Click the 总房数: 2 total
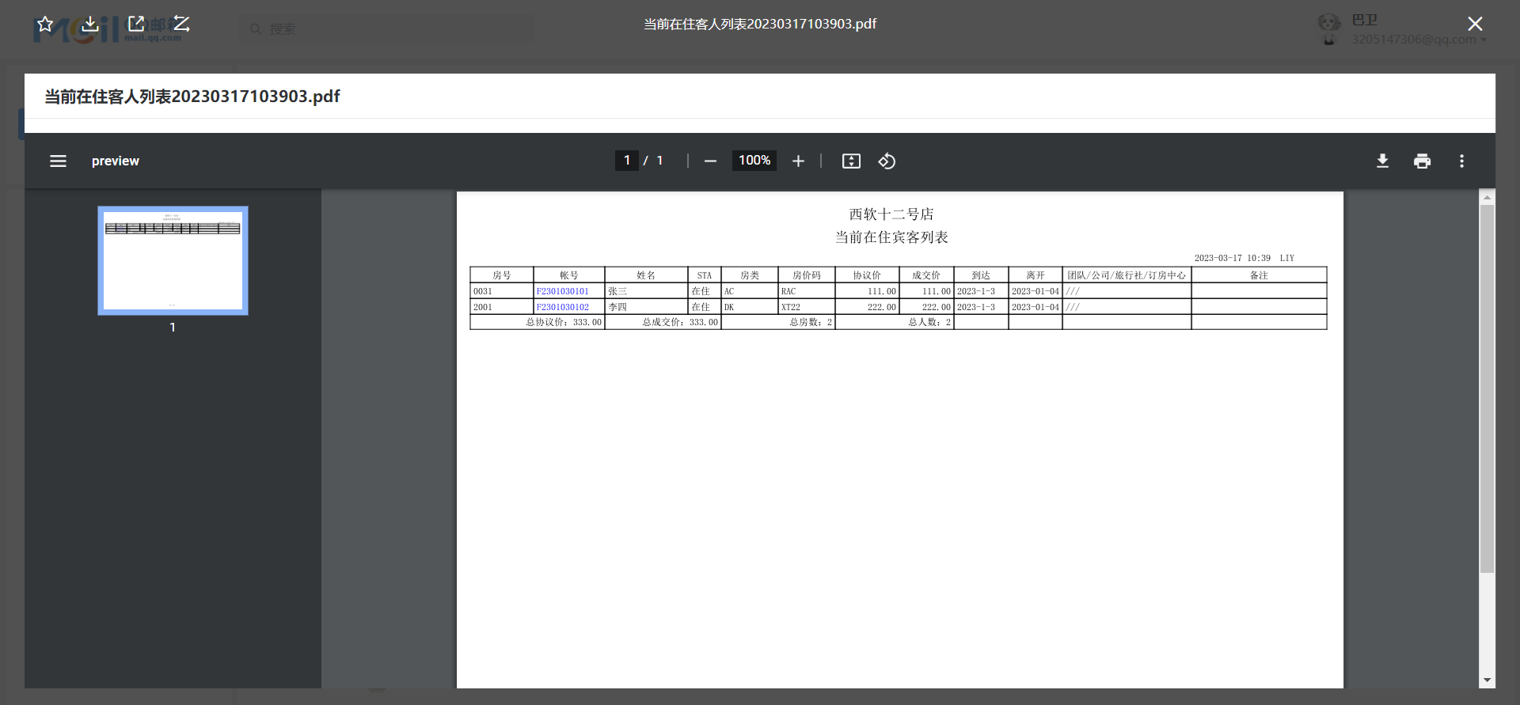The image size is (1520, 705). click(811, 322)
